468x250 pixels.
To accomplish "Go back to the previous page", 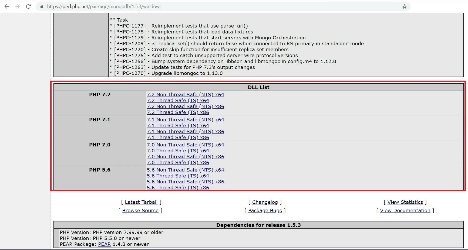I will point(7,6).
